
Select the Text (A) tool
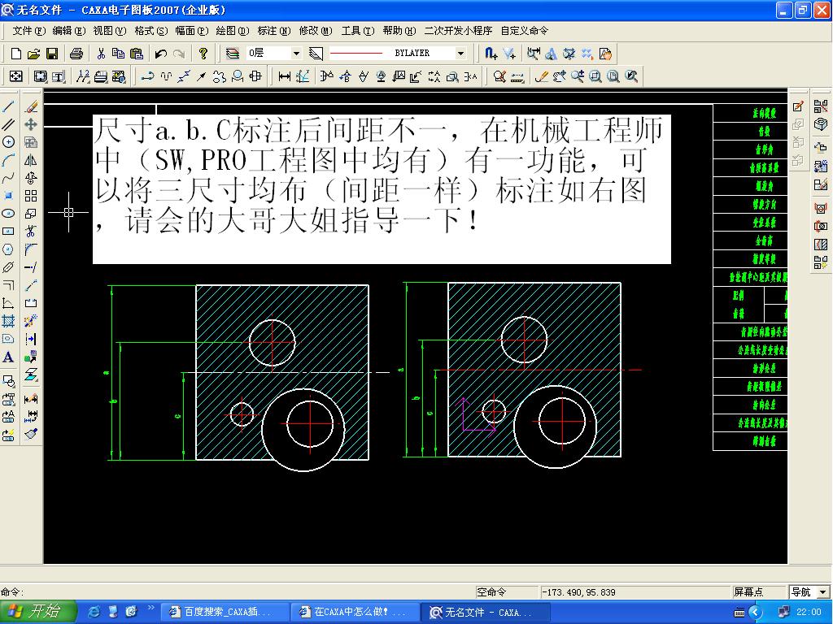coord(8,357)
